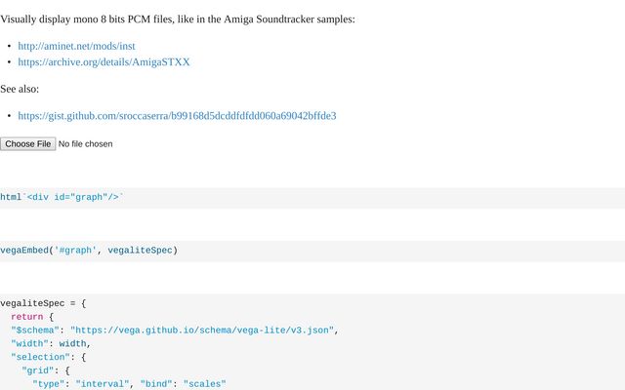Select the html div graph code cell
The height and width of the screenshot is (390, 625).
(62, 197)
